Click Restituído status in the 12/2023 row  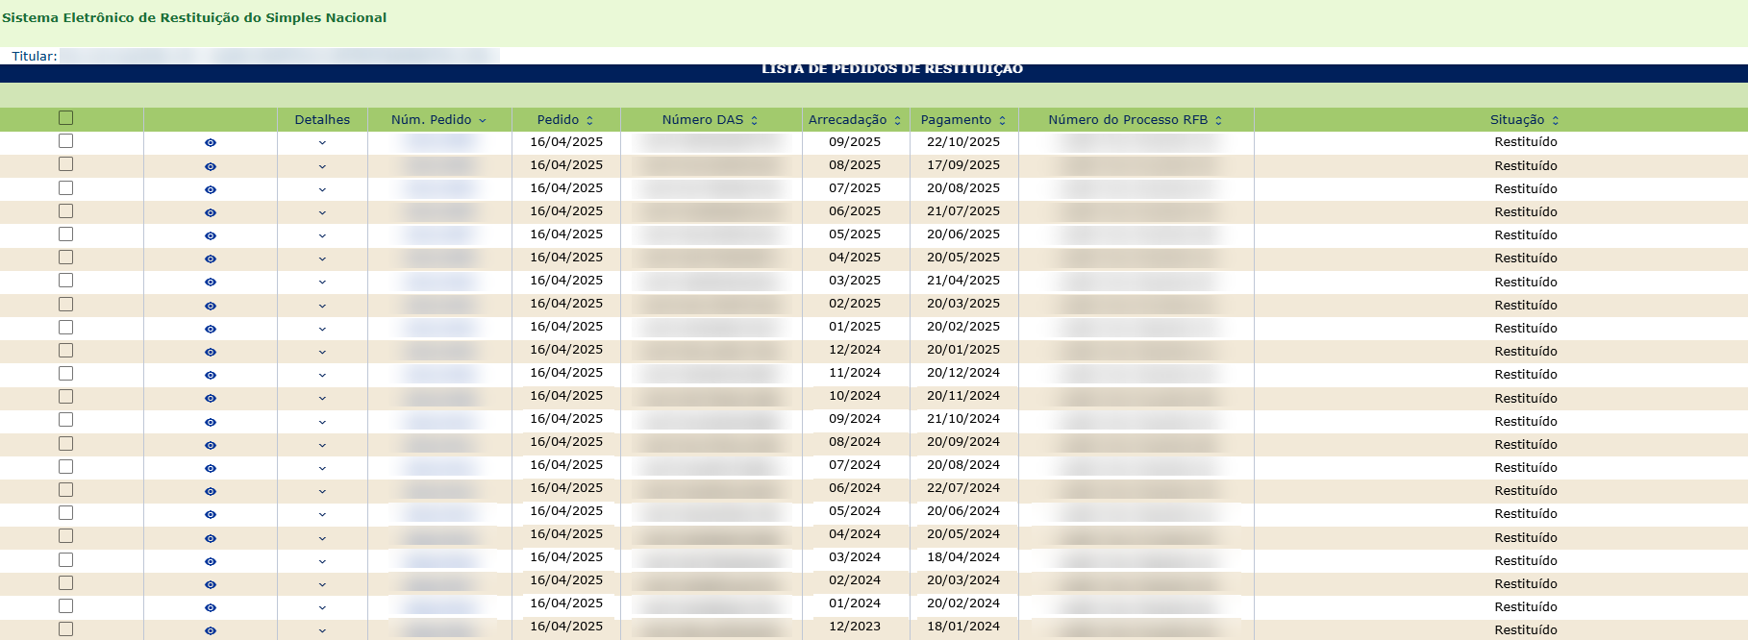[x=1526, y=630]
